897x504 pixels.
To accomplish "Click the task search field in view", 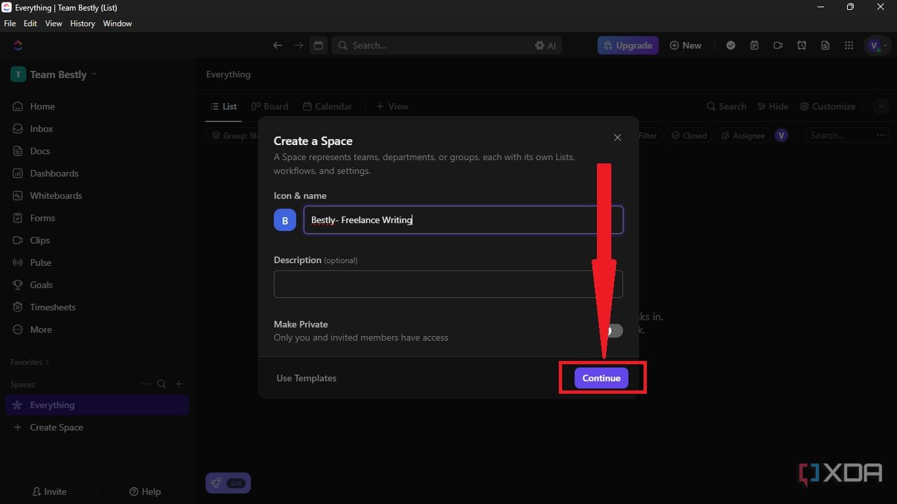I will [841, 135].
